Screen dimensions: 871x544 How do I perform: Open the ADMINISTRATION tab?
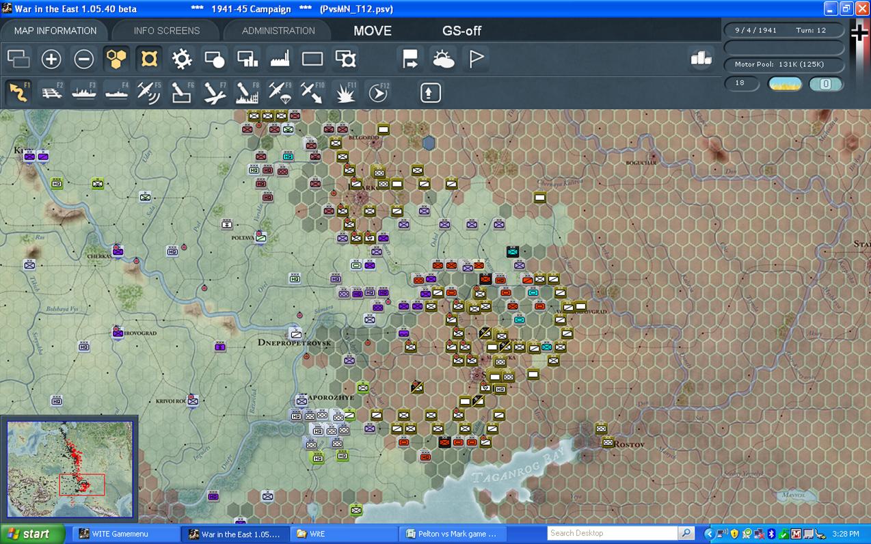pos(278,31)
